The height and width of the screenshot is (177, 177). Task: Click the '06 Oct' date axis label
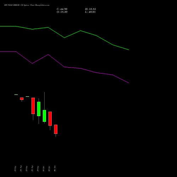(x=55, y=169)
